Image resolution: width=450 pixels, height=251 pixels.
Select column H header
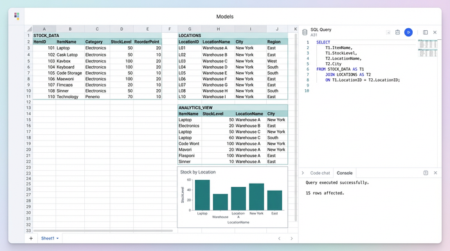click(219, 29)
